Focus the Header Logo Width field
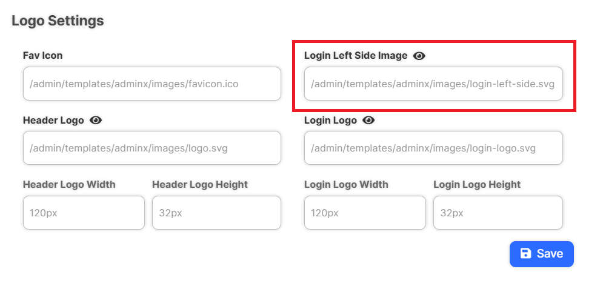Screen dimensions: 603x286 point(84,213)
